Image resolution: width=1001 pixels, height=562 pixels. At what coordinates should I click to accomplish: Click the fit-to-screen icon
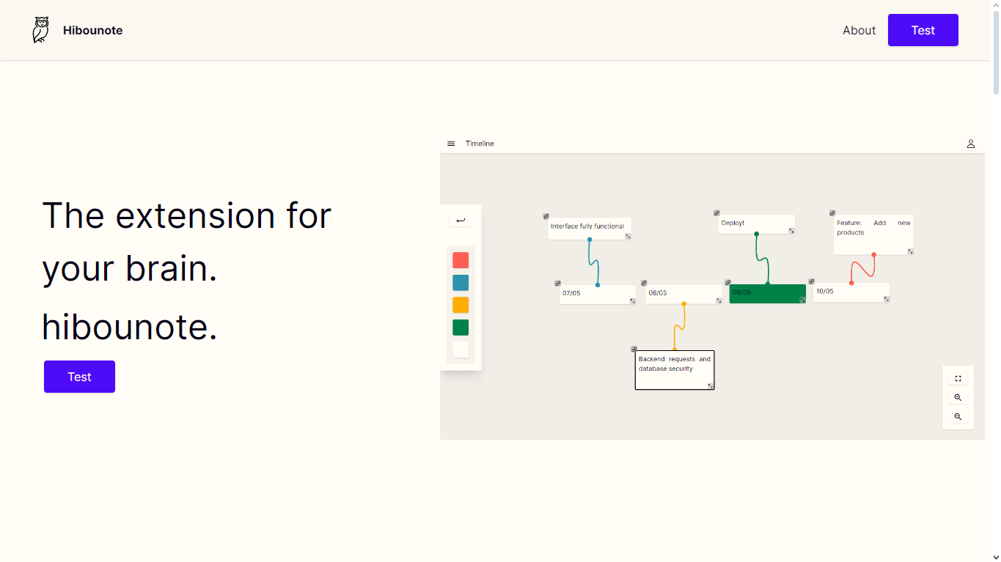click(x=958, y=379)
